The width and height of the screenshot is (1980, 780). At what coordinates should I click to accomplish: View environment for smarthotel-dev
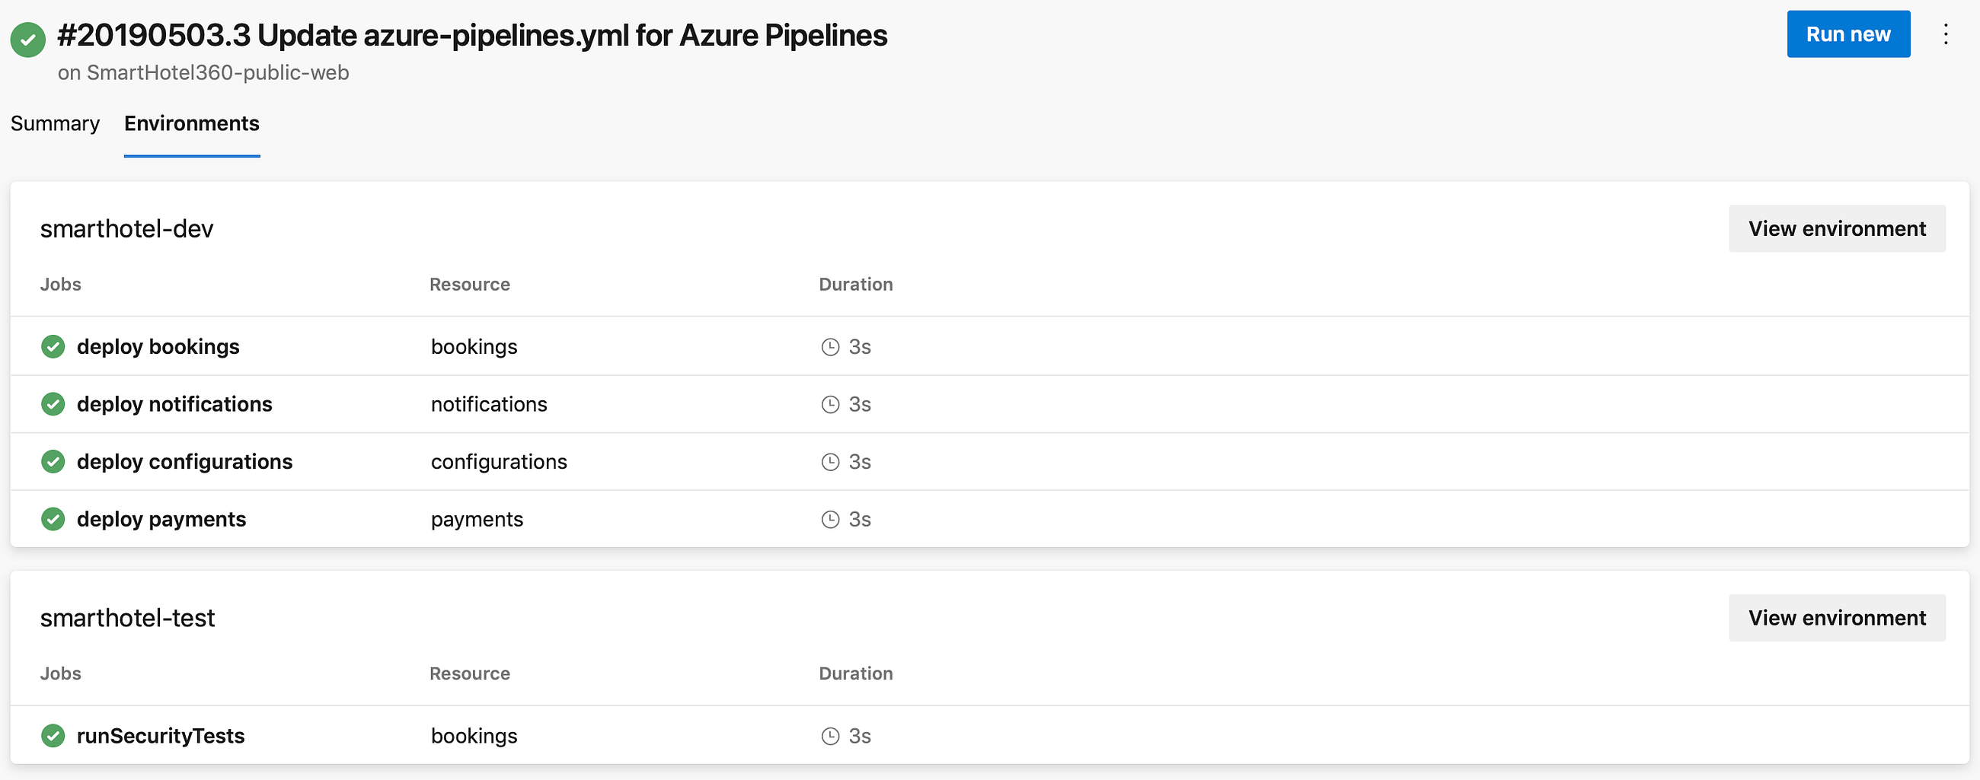1836,229
